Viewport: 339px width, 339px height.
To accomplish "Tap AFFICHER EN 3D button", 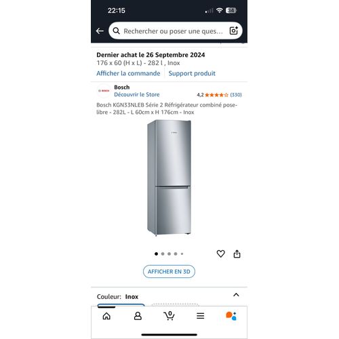I will [x=169, y=271].
